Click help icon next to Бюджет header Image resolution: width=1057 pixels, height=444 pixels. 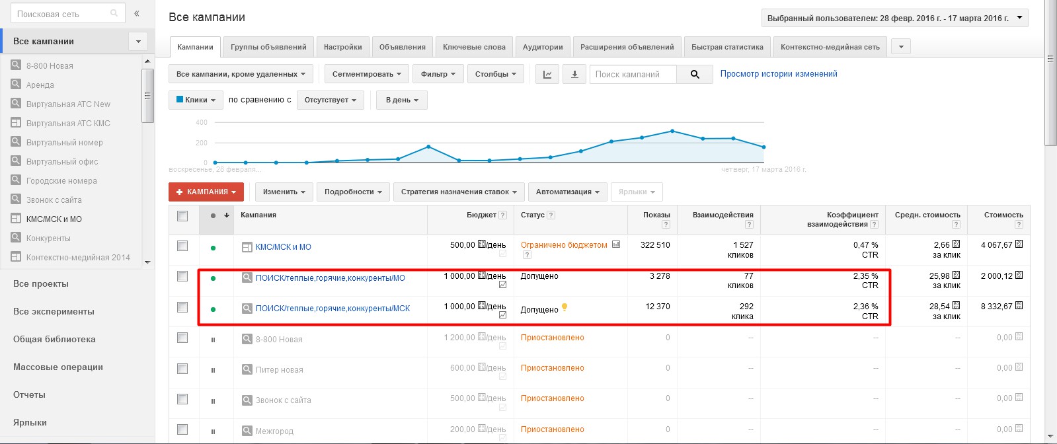tap(503, 215)
